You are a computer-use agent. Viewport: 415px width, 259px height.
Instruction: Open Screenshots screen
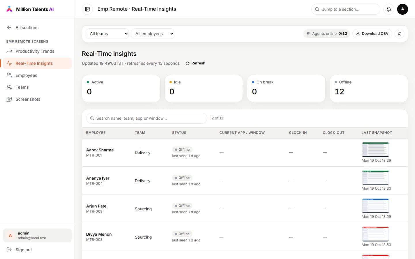[x=37, y=99]
